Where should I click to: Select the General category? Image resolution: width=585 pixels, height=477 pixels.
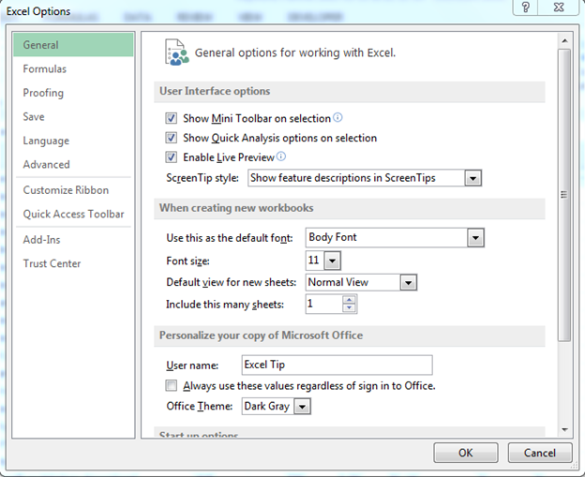tap(73, 45)
